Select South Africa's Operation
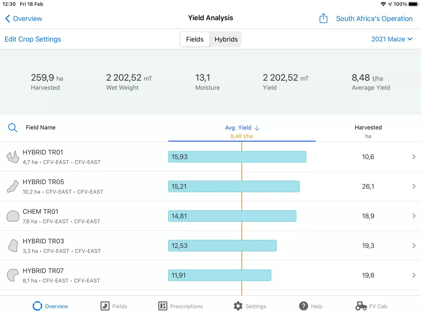The width and height of the screenshot is (421, 316). 374,19
